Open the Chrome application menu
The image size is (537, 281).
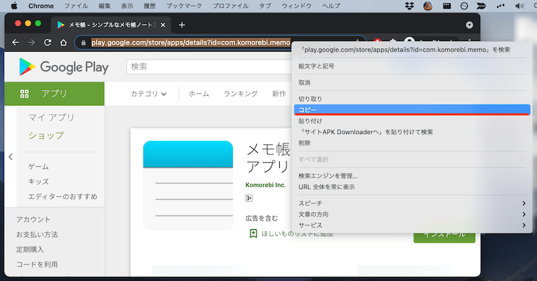[41, 6]
